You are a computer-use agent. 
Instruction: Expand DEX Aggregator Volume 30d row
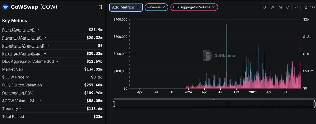pyautogui.click(x=57, y=61)
